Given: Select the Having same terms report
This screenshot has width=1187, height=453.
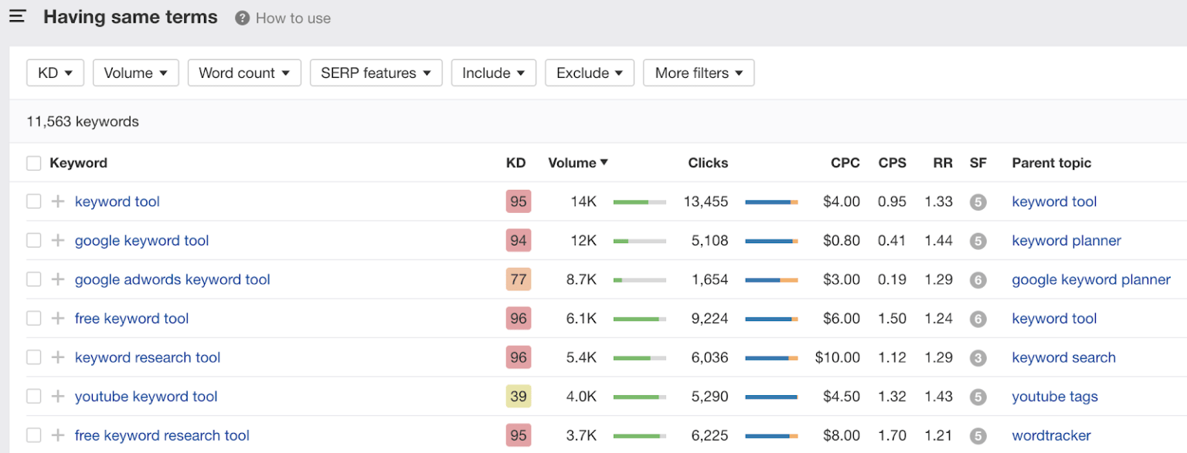Looking at the screenshot, I should coord(130,16).
